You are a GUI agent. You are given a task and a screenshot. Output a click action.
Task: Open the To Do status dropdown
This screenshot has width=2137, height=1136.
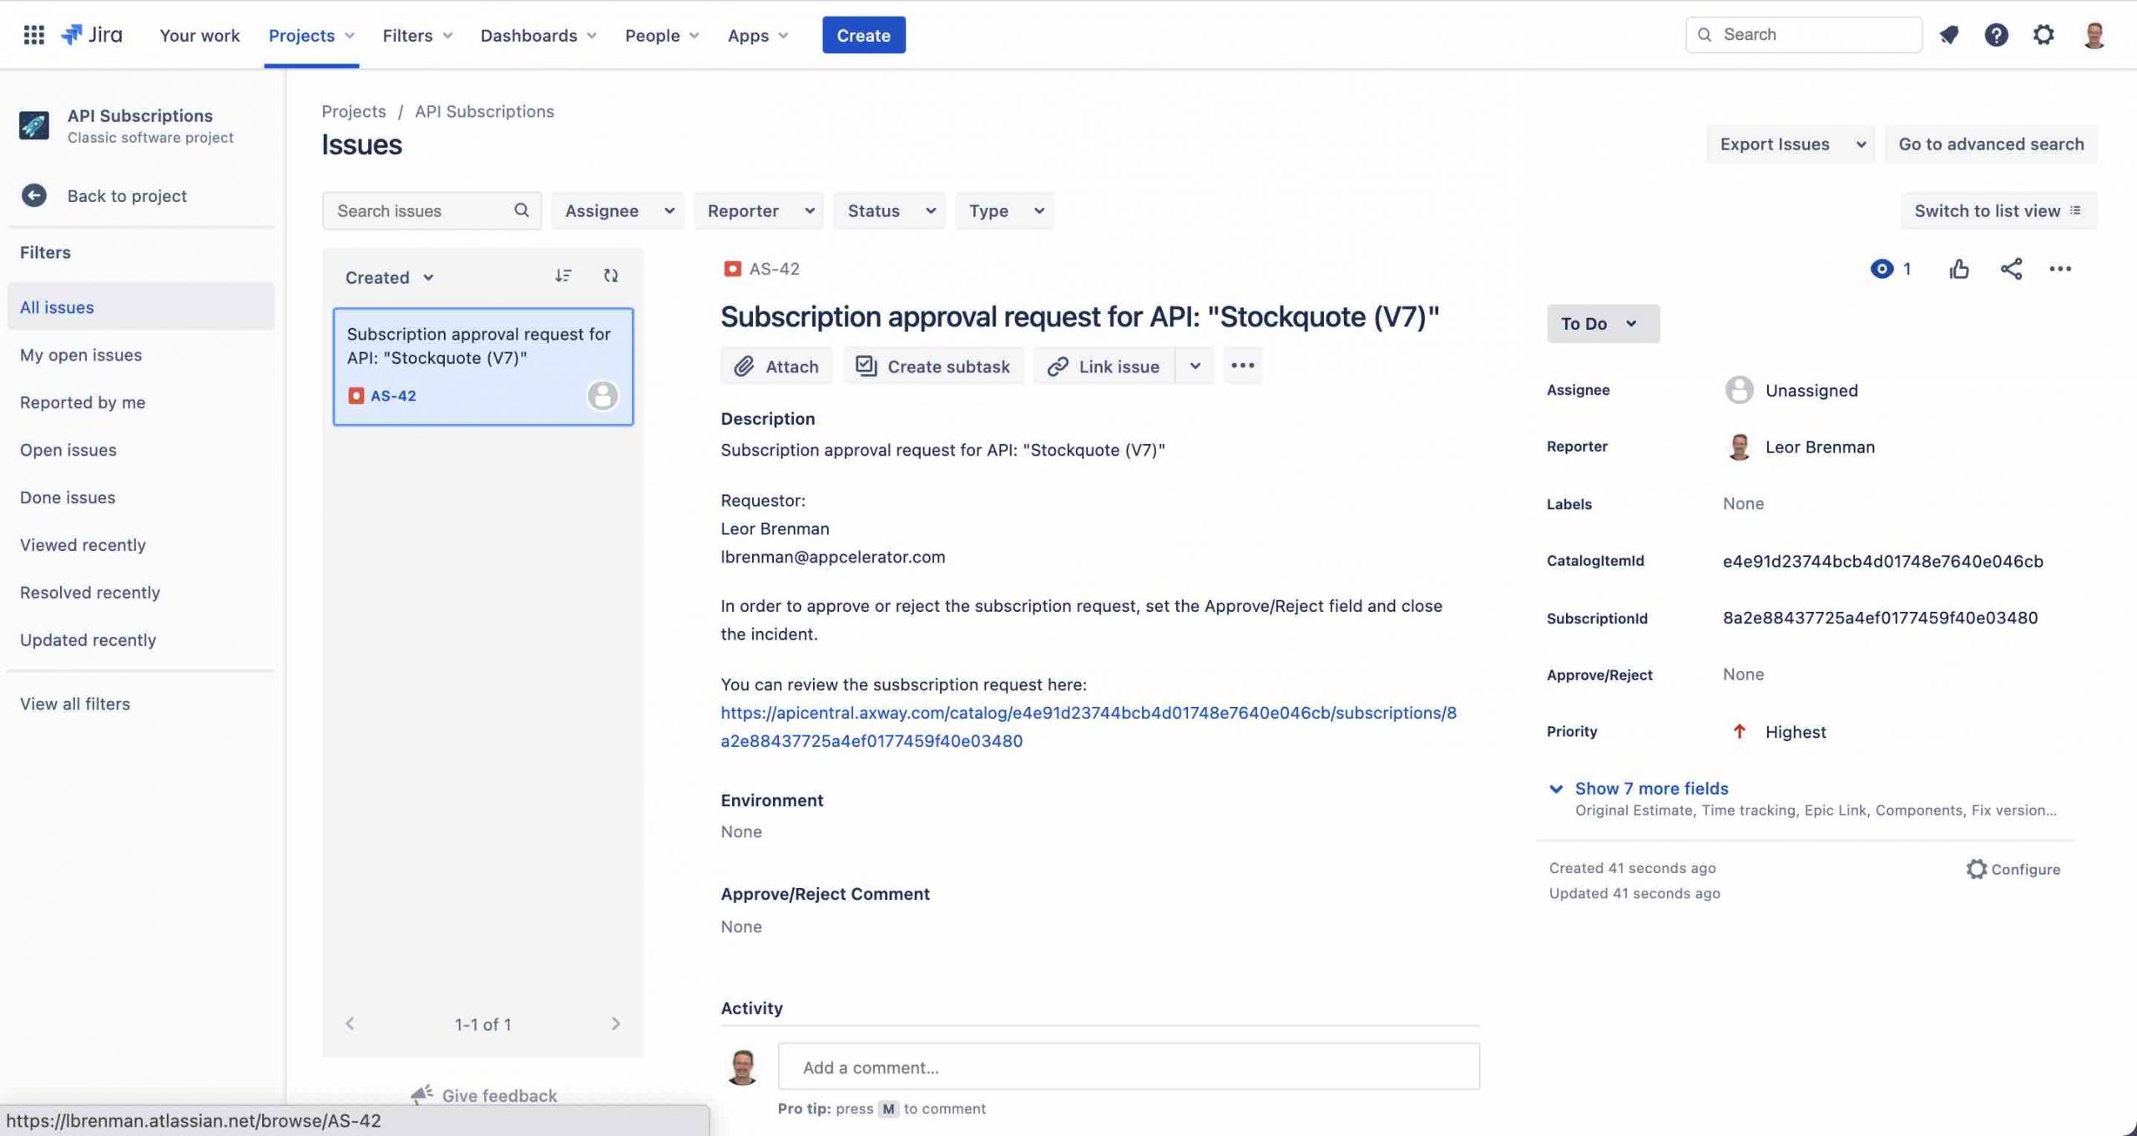[1603, 323]
